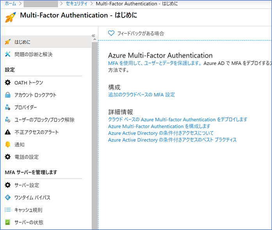Click the MFA サーバーを管理します heading
This screenshot has width=272, height=230.
pos(31,172)
